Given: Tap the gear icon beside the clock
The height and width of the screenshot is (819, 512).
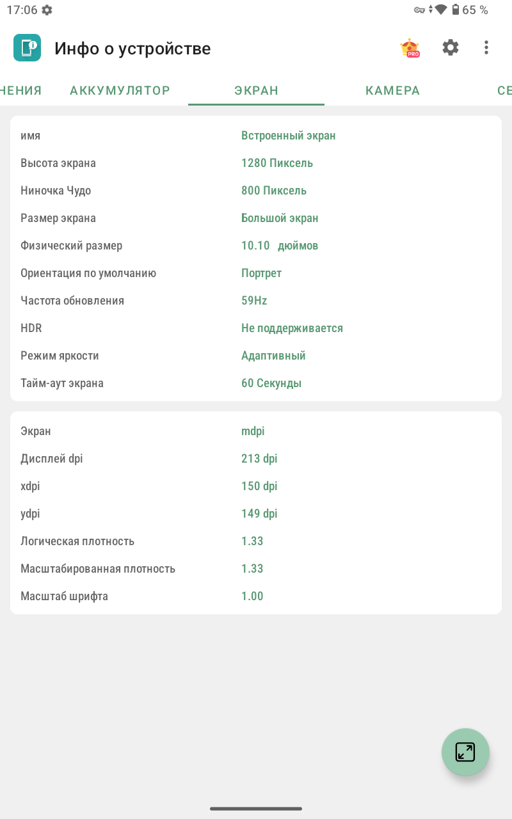Looking at the screenshot, I should tap(47, 10).
